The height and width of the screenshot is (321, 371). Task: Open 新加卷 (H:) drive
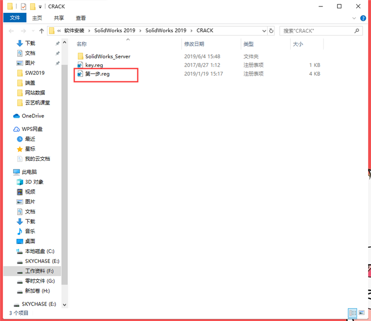coord(38,291)
